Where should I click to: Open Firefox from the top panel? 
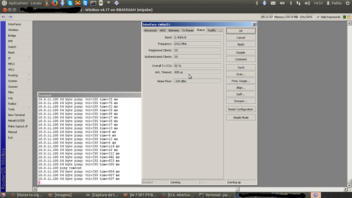55,3
